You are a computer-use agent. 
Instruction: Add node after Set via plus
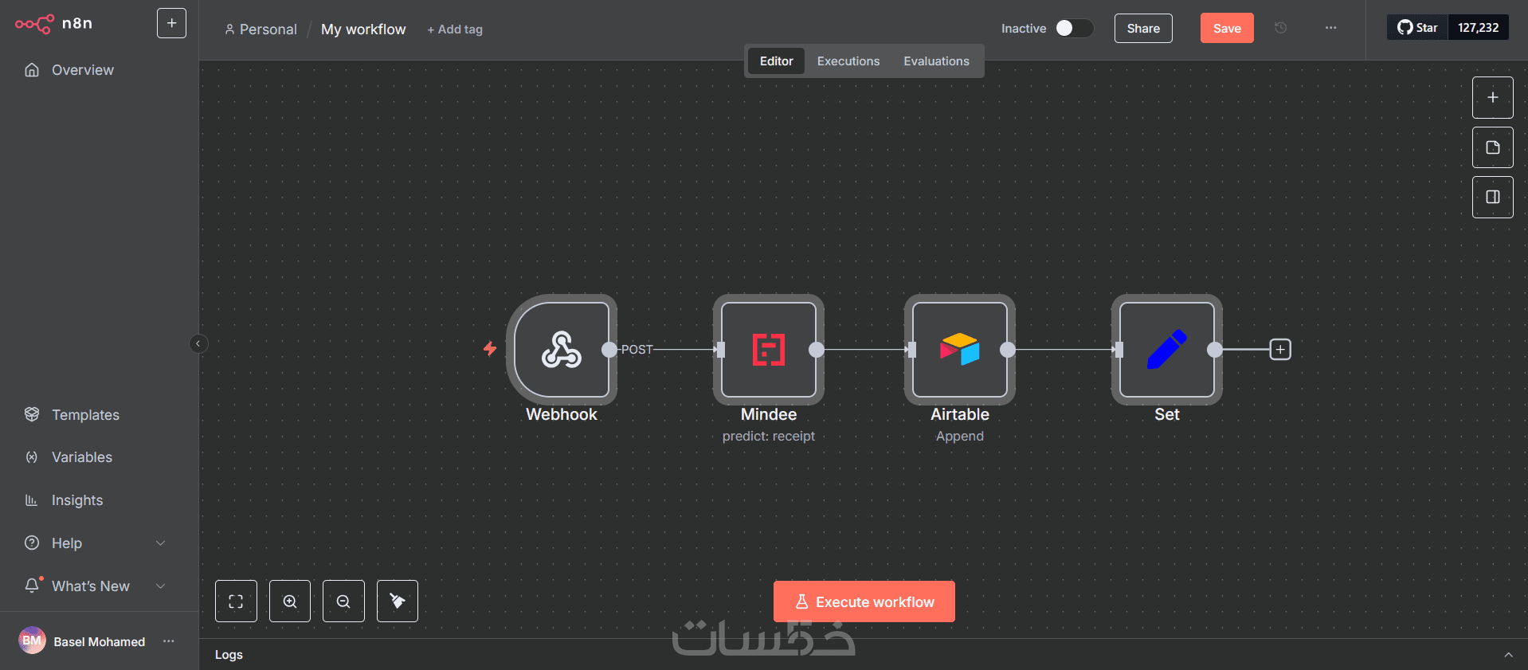tap(1280, 350)
